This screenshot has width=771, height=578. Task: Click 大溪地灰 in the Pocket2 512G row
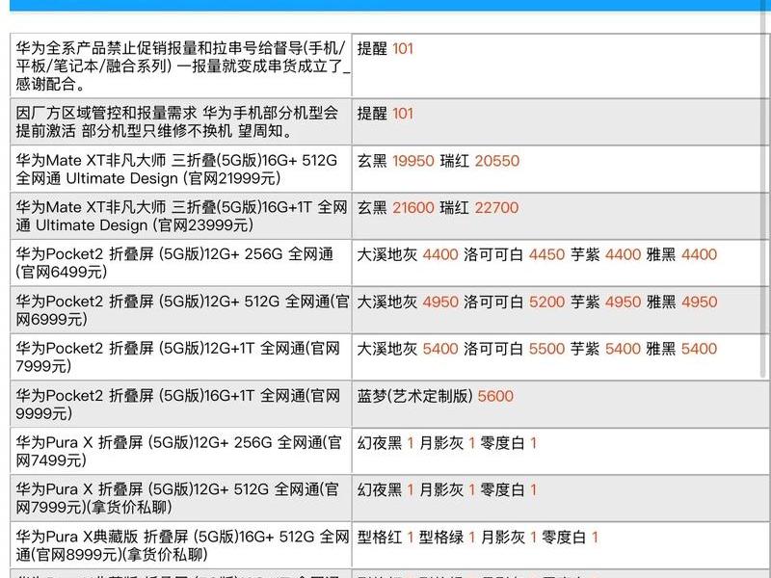click(x=387, y=302)
